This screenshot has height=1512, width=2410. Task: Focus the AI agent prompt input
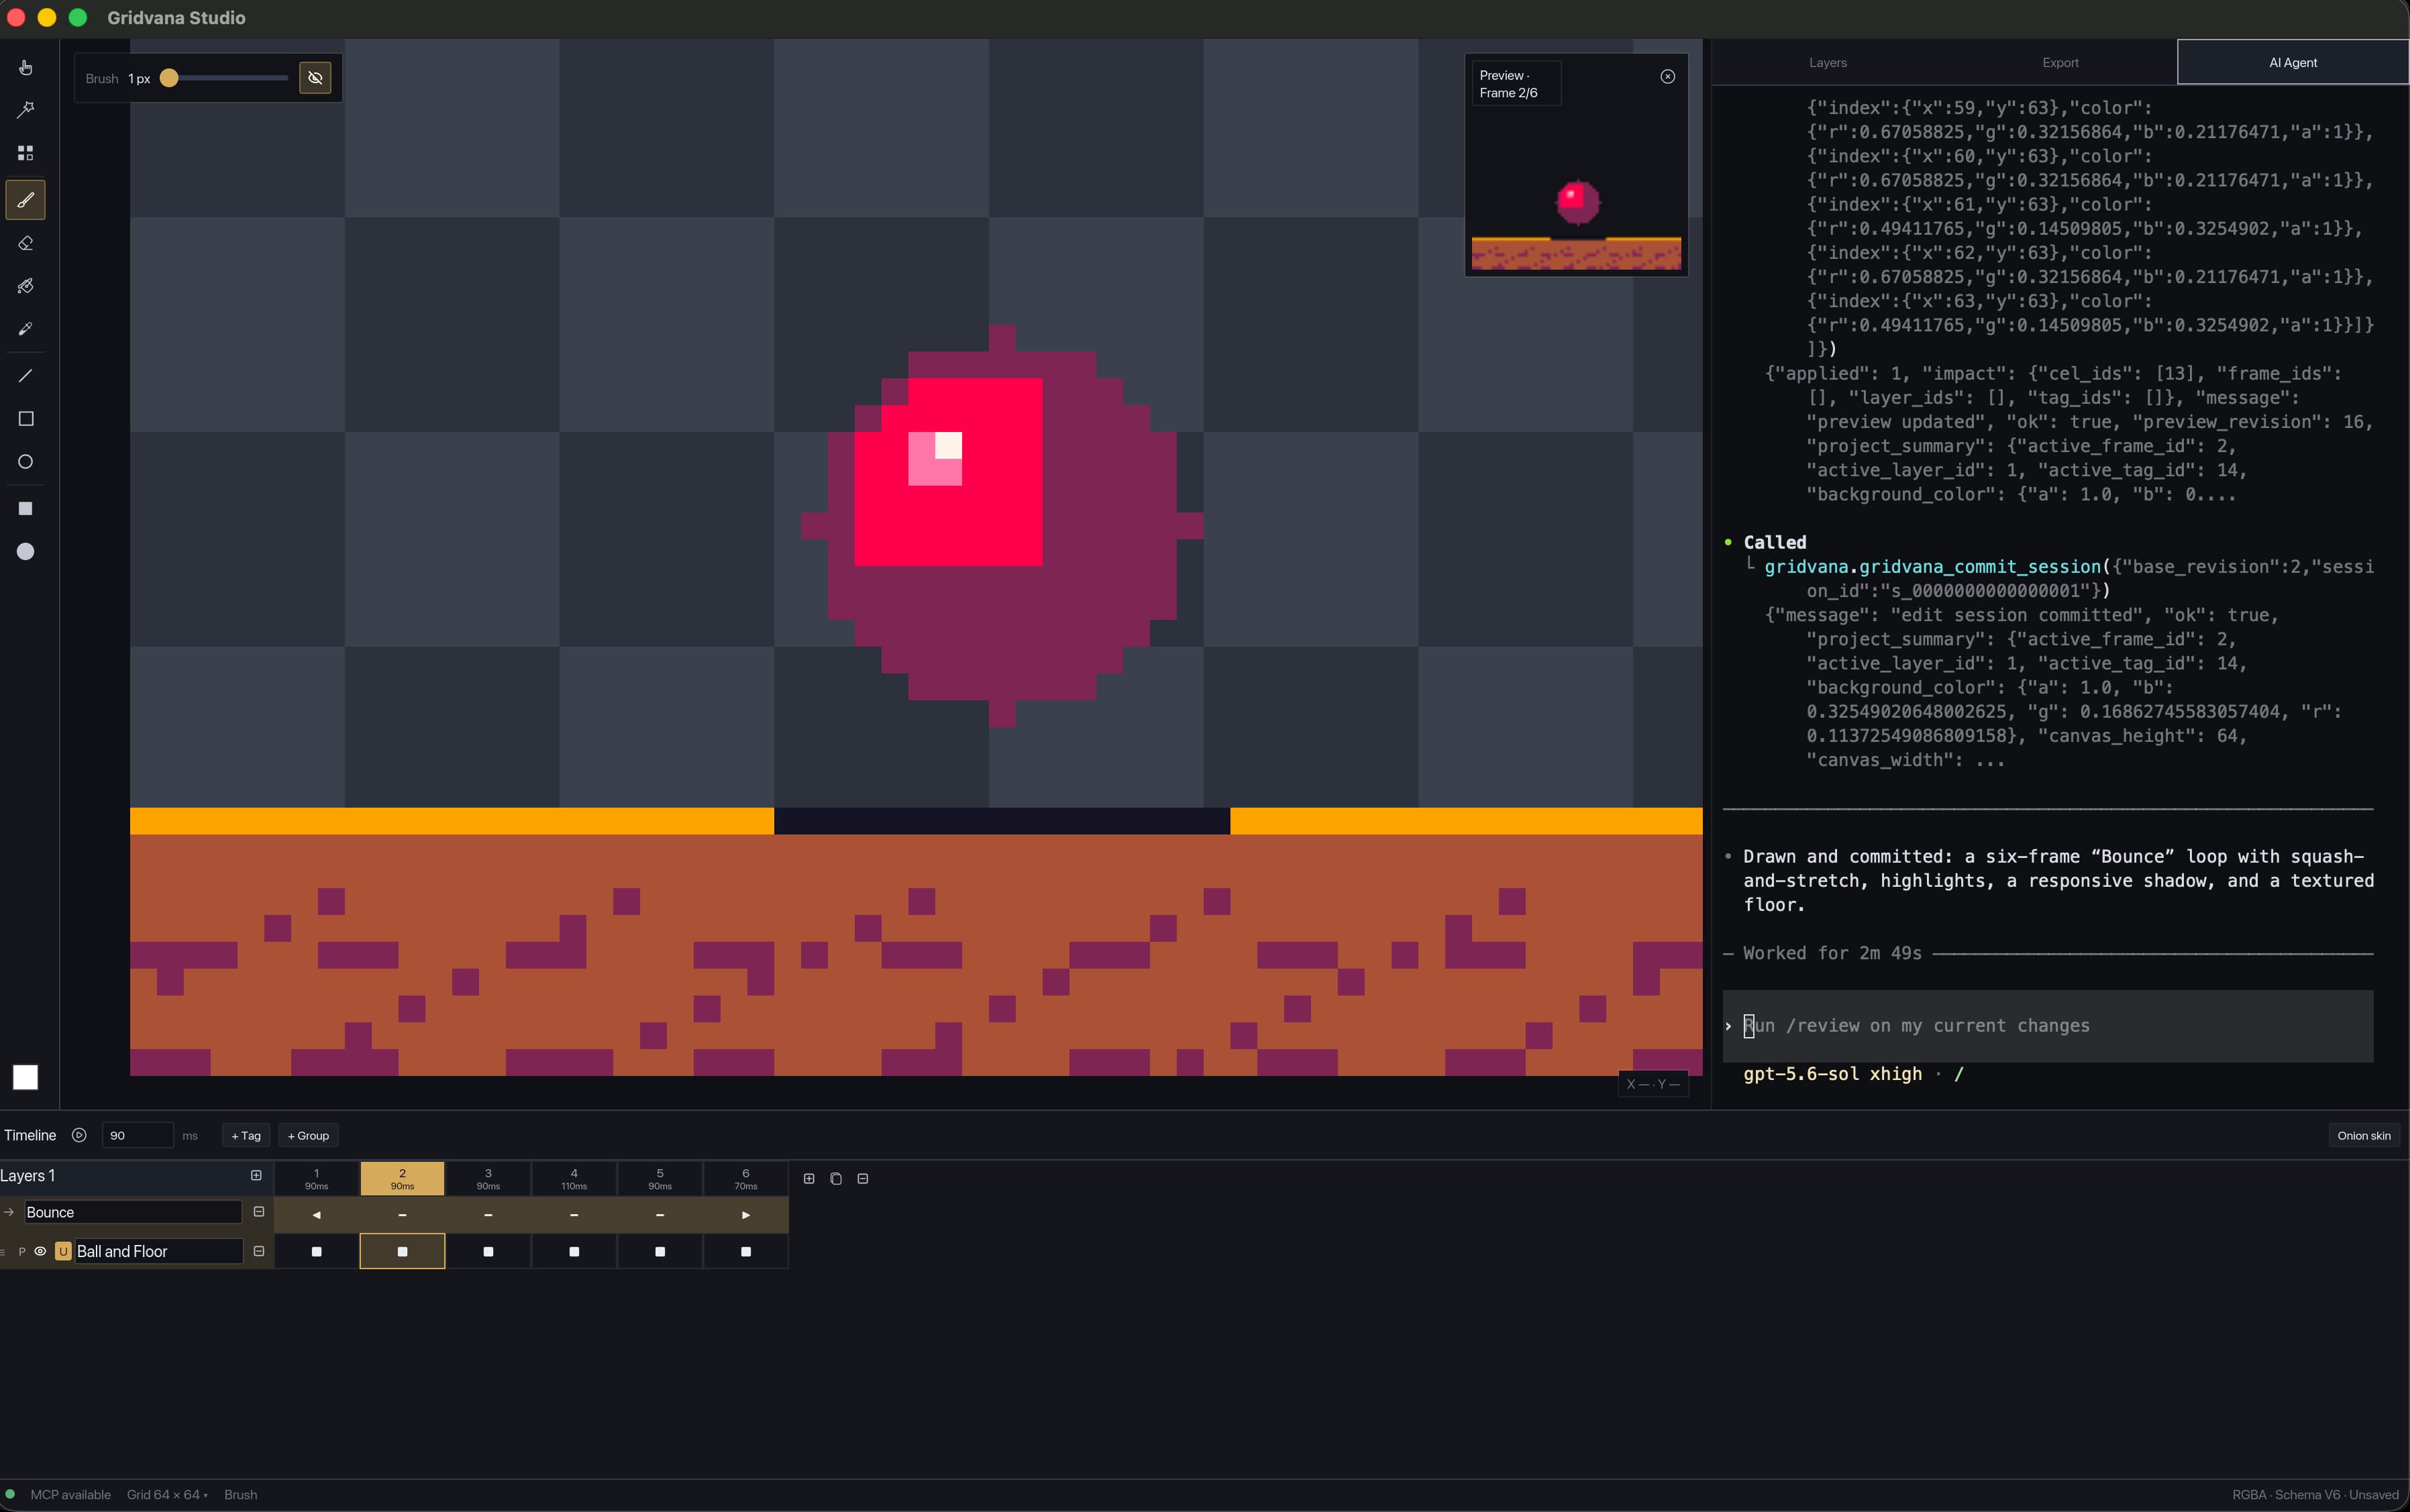[2047, 1026]
